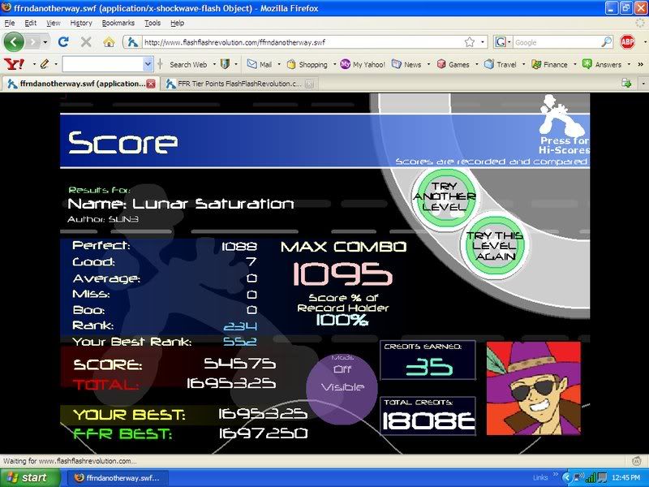The image size is (649, 487).
Task: Click the Stop loading X icon
Action: pyautogui.click(x=86, y=41)
